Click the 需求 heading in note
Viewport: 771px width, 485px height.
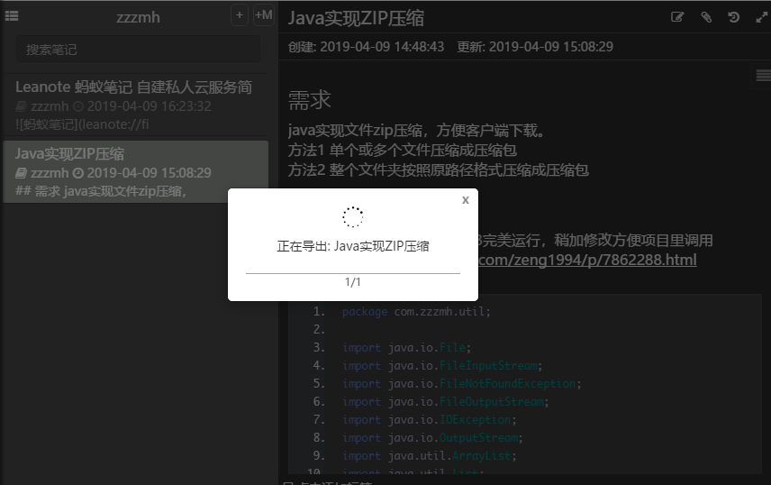[309, 100]
